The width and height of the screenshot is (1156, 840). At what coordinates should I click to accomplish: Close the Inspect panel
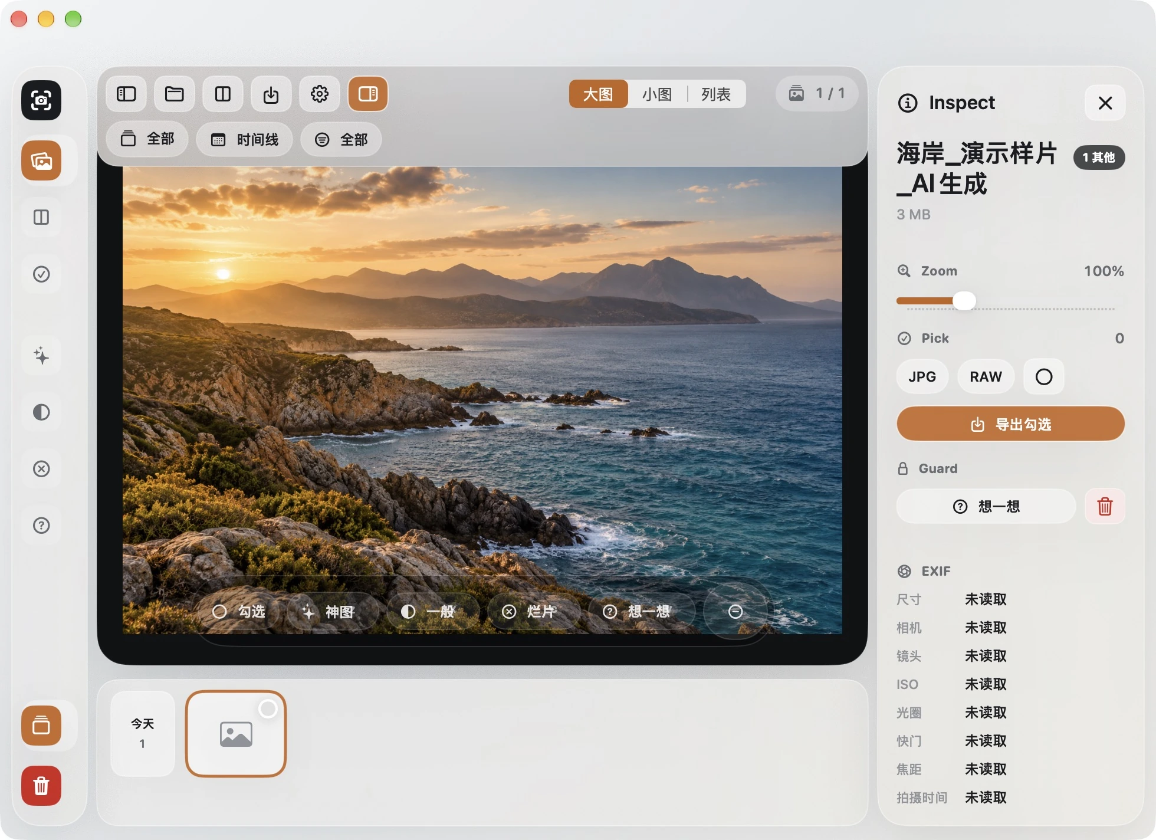[1105, 103]
